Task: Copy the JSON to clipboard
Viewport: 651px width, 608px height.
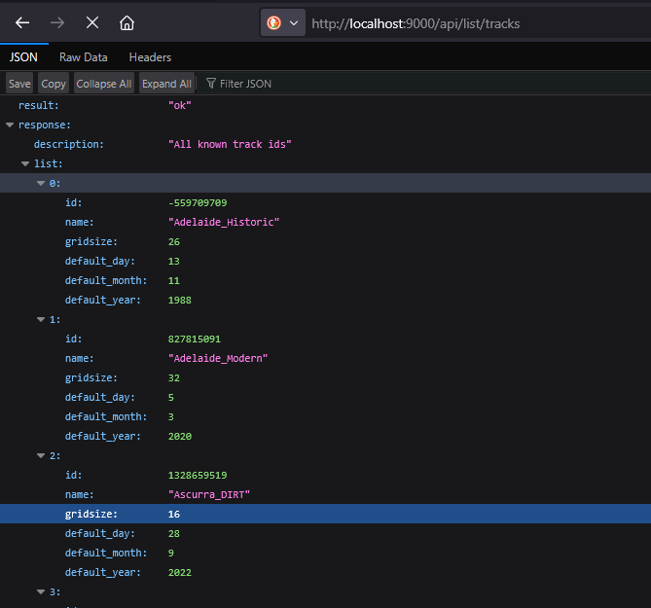Action: pos(54,84)
